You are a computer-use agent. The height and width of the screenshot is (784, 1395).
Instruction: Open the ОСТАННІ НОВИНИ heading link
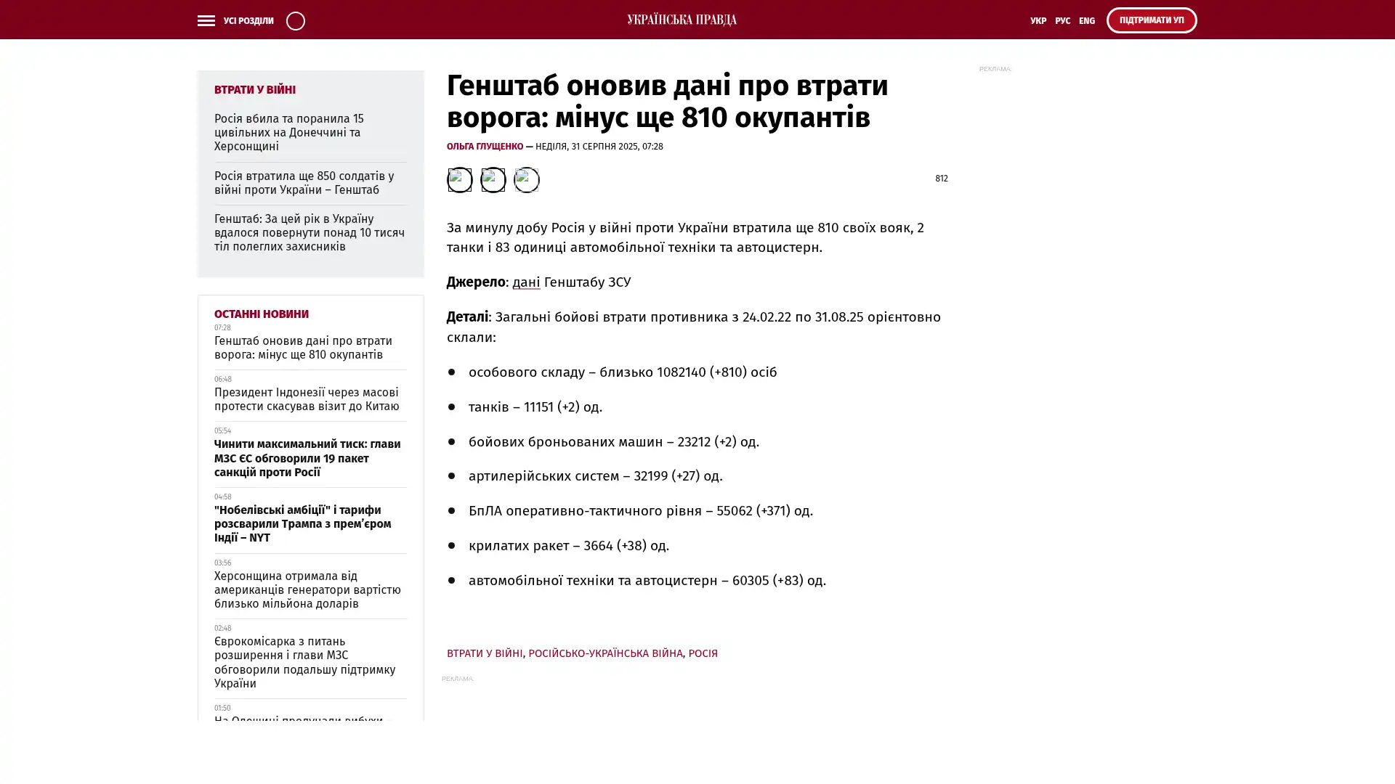click(x=261, y=314)
